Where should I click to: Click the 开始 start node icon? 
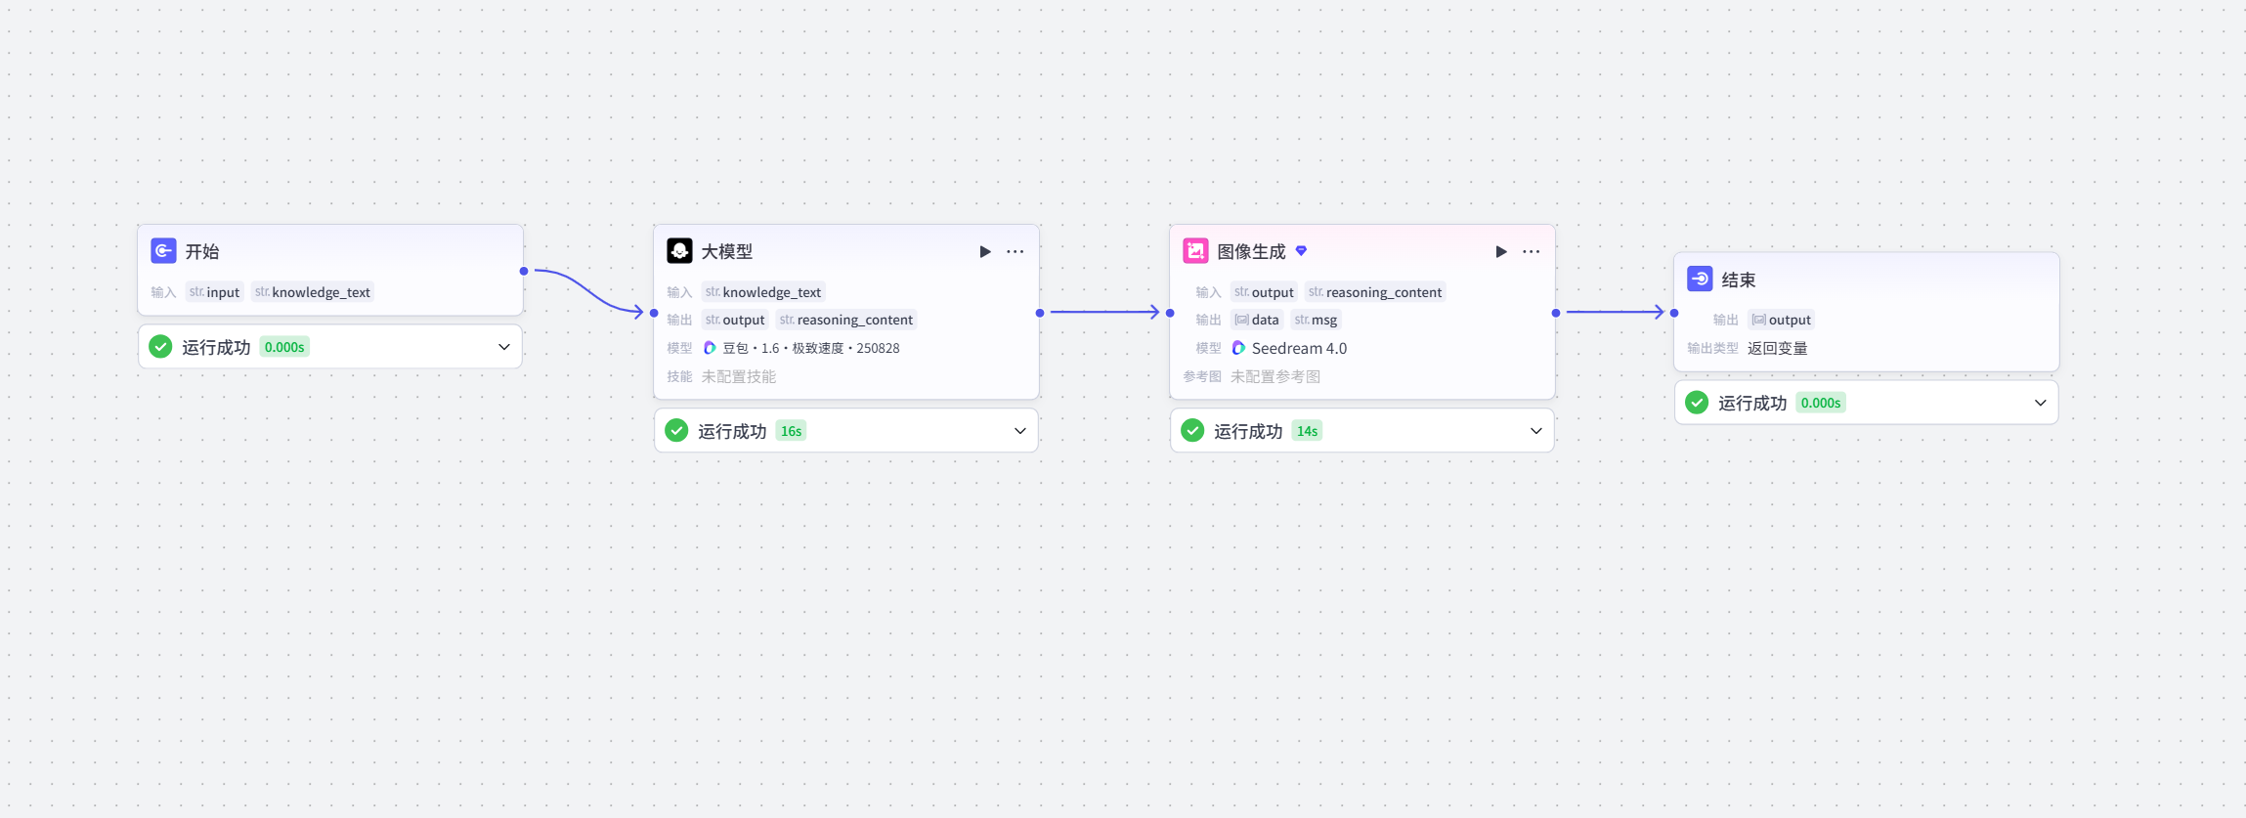pyautogui.click(x=163, y=251)
